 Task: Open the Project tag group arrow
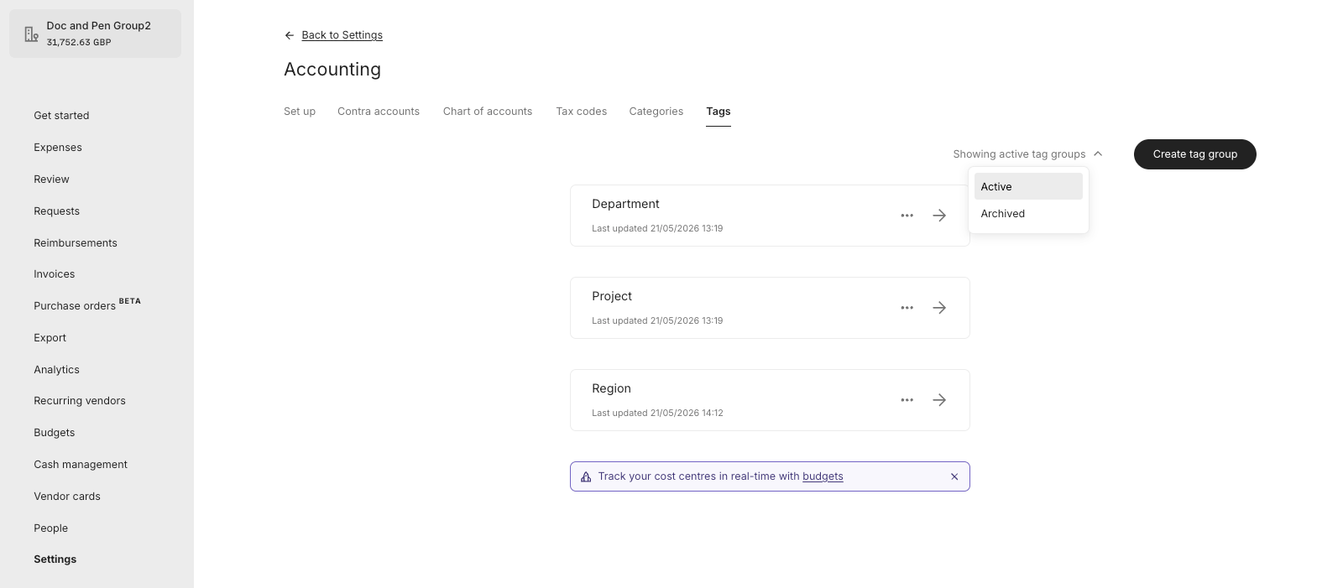[939, 308]
